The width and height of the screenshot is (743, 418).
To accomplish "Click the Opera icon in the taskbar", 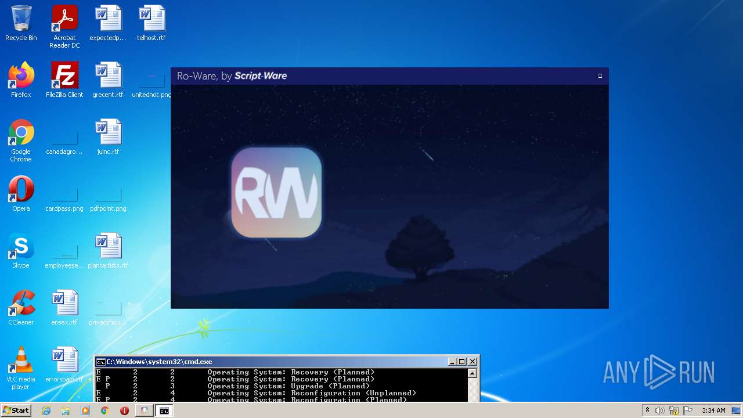I will coord(124,410).
